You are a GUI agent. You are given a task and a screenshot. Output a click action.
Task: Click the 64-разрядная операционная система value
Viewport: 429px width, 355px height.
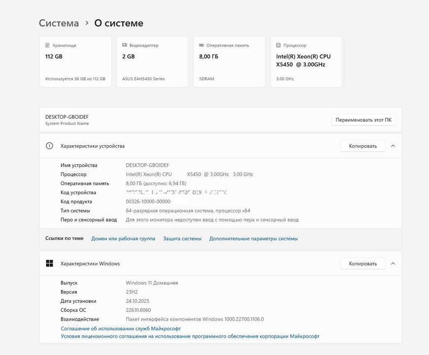[188, 210]
